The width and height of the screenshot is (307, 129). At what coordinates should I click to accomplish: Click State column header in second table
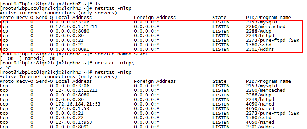coord(219,81)
